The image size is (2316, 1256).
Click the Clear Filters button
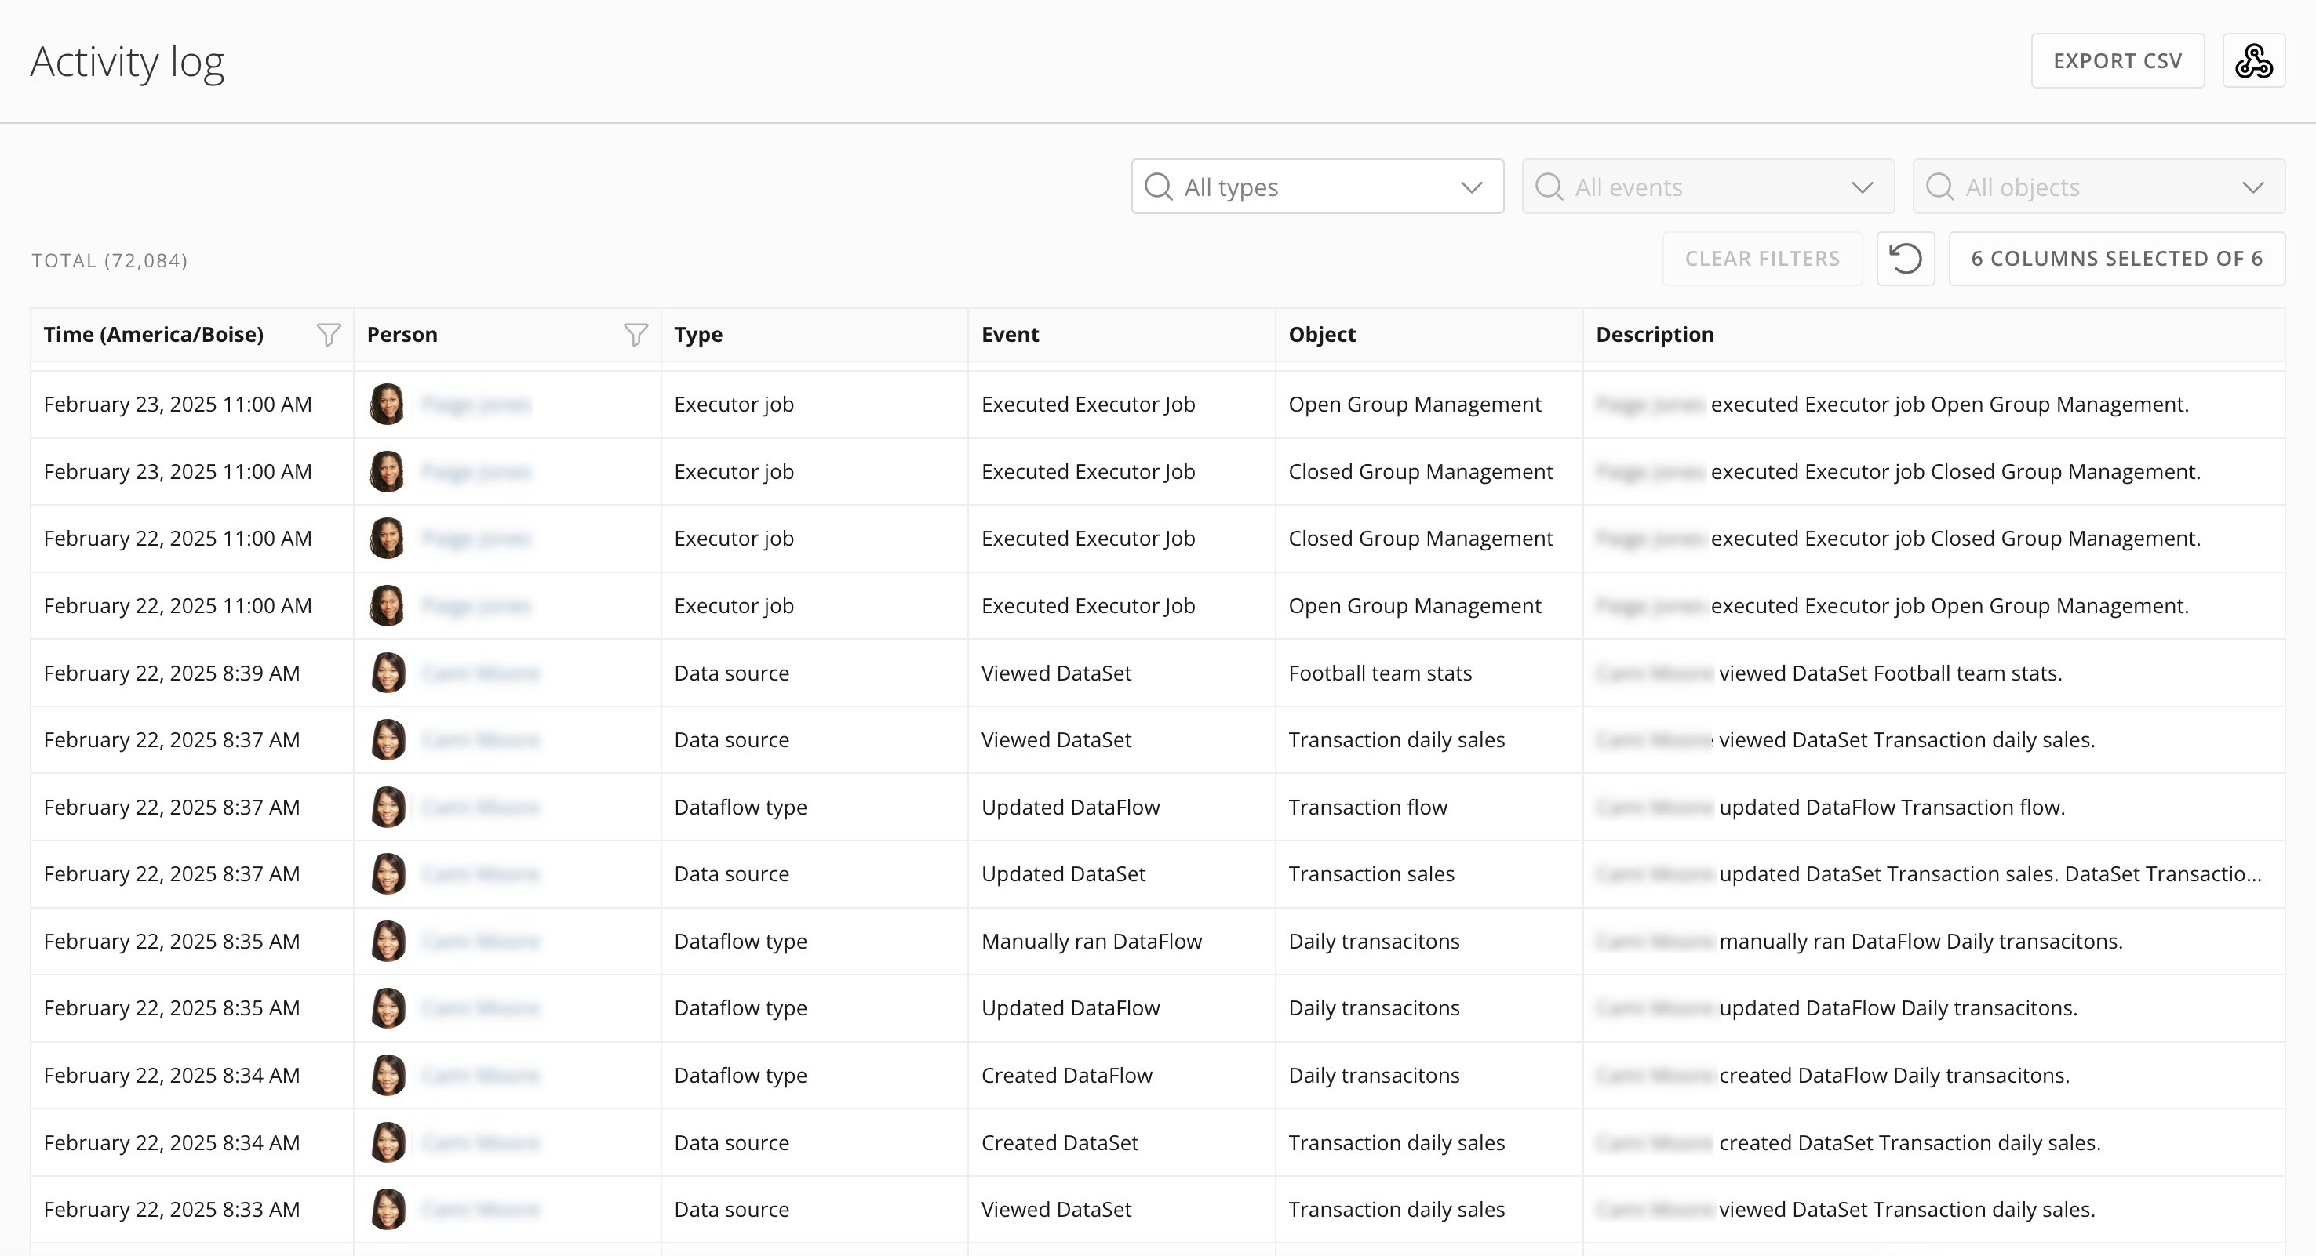click(1761, 259)
